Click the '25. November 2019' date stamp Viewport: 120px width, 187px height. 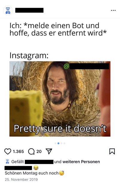pyautogui.click(x=21, y=180)
